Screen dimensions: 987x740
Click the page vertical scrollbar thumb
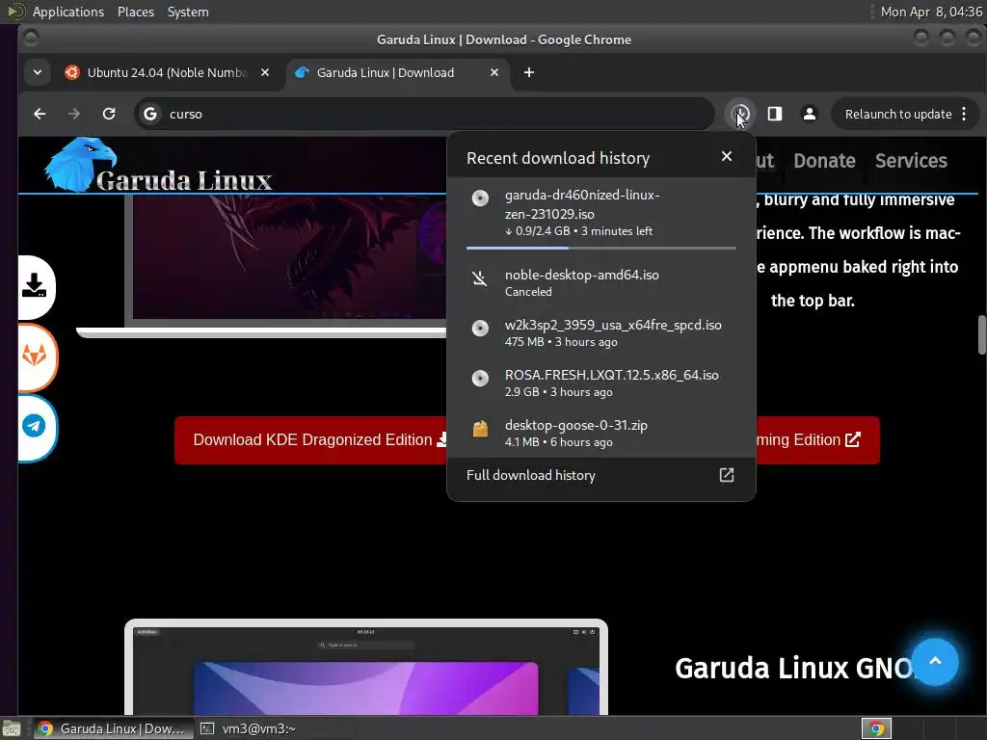pyautogui.click(x=981, y=334)
